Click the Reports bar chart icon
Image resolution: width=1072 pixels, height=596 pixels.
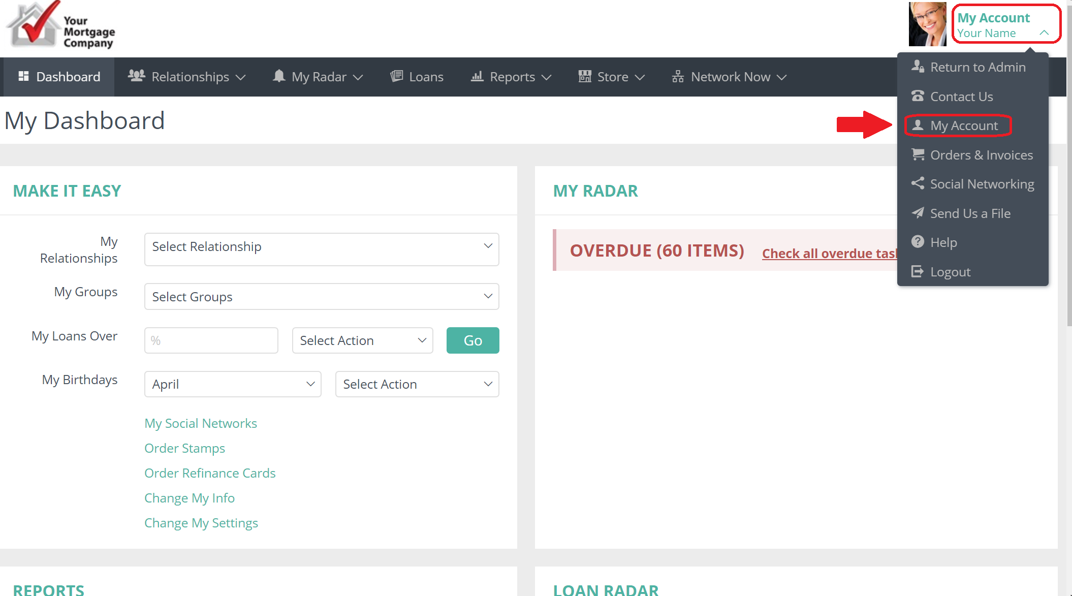point(477,76)
